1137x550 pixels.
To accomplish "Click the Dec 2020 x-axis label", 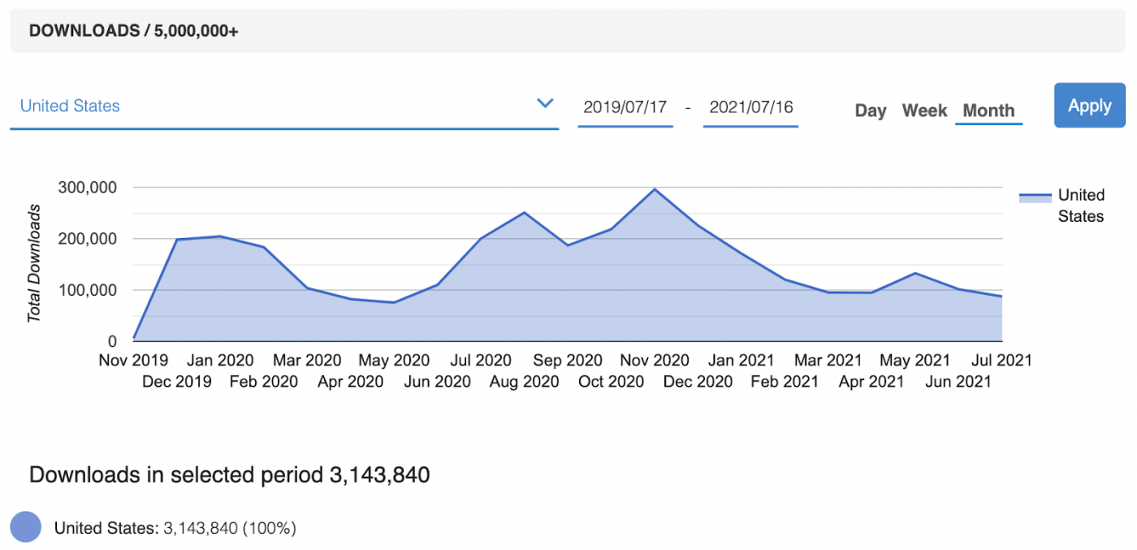I will pyautogui.click(x=698, y=382).
